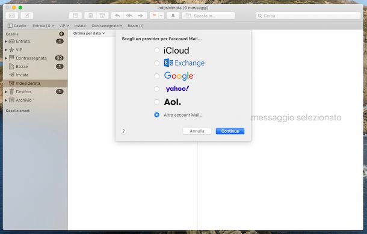The height and width of the screenshot is (234, 367).
Task: Open the Entrata (1) favorites dropdown
Action: pos(43,26)
